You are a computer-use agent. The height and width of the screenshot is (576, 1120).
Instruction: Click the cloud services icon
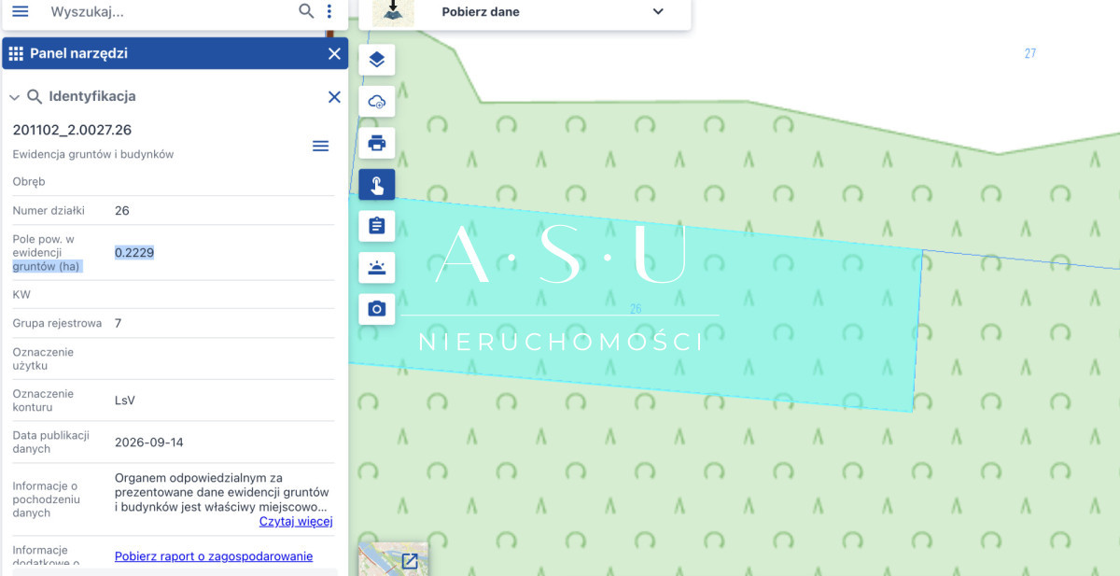pos(377,102)
